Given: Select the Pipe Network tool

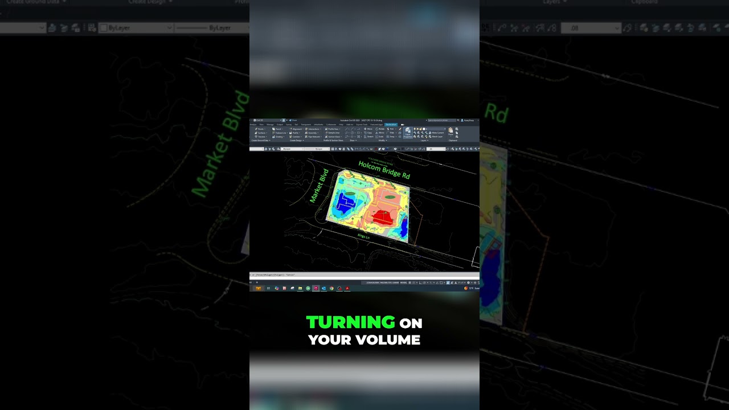Looking at the screenshot, I should point(313,137).
